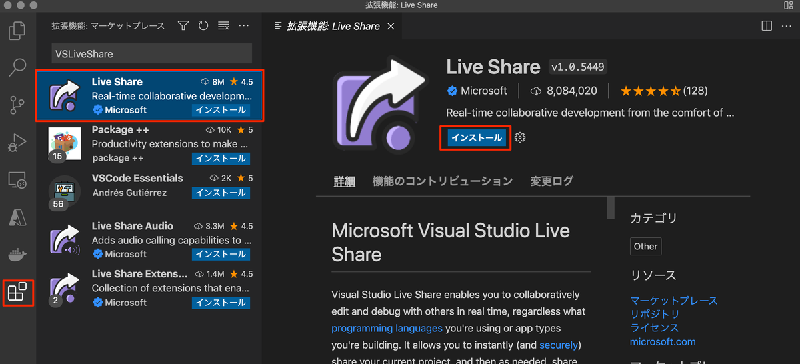Switch to the 機能のコントリビューション tab
Image resolution: width=800 pixels, height=364 pixels.
tap(443, 181)
